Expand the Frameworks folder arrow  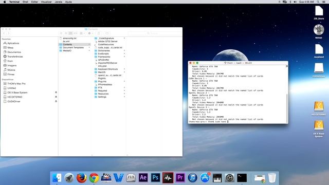point(124,57)
